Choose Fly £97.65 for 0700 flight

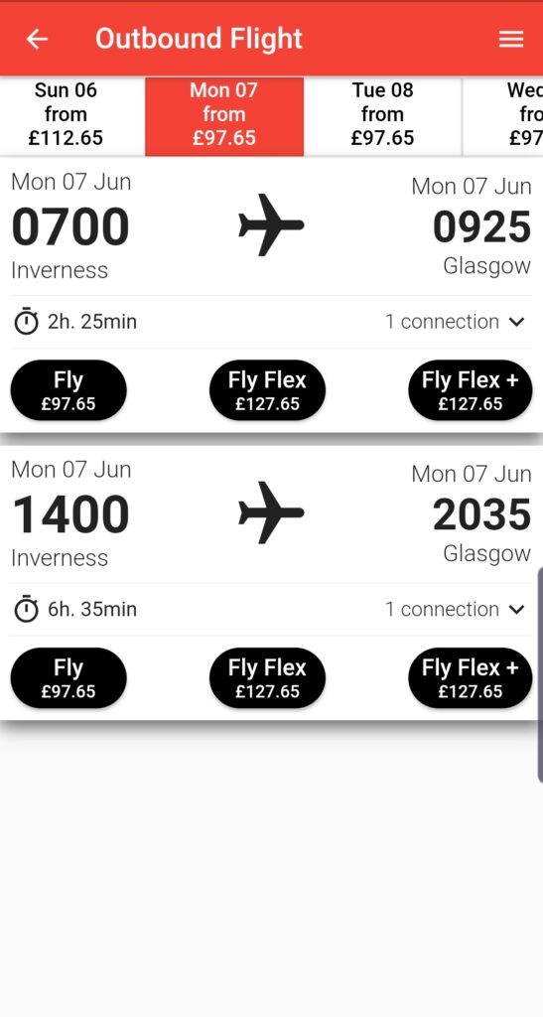coord(68,390)
